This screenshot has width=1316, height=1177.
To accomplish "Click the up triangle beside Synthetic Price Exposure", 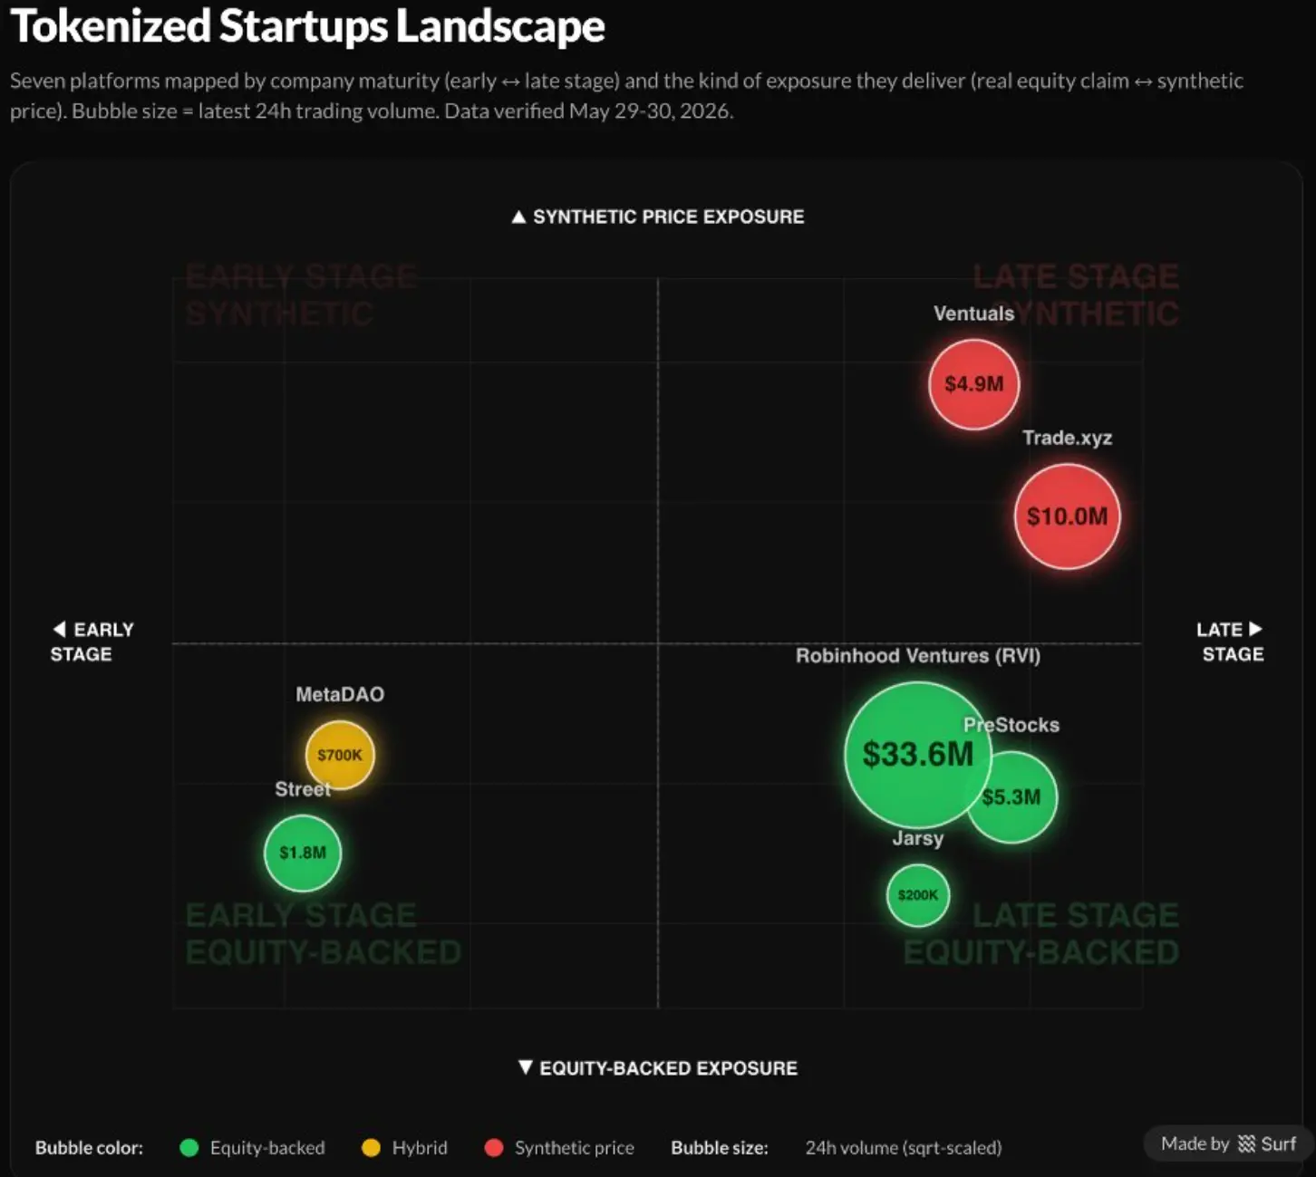I will tap(518, 217).
